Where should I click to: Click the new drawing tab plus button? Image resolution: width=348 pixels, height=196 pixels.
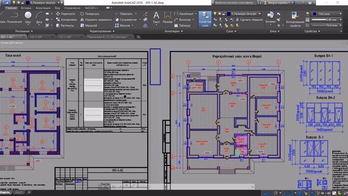click(x=139, y=37)
